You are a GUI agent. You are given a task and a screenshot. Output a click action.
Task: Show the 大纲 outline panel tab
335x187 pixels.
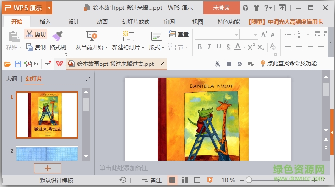[x=11, y=79]
